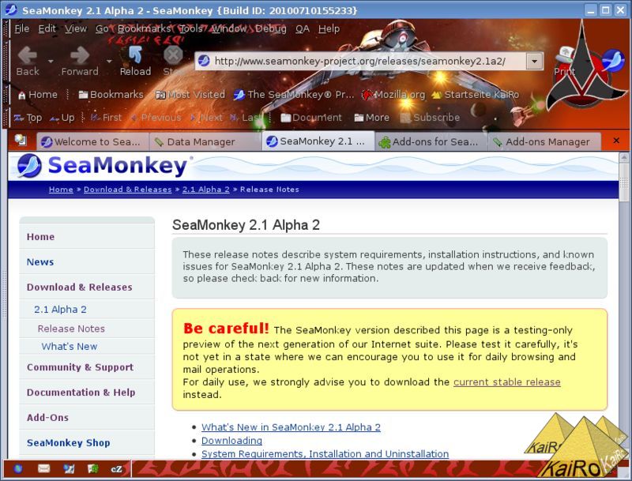Open the Help menu
Image resolution: width=632 pixels, height=481 pixels.
point(329,28)
